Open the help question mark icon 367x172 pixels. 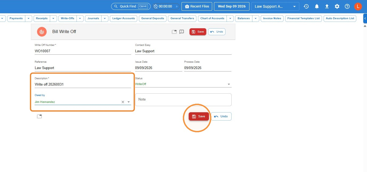(x=347, y=6)
